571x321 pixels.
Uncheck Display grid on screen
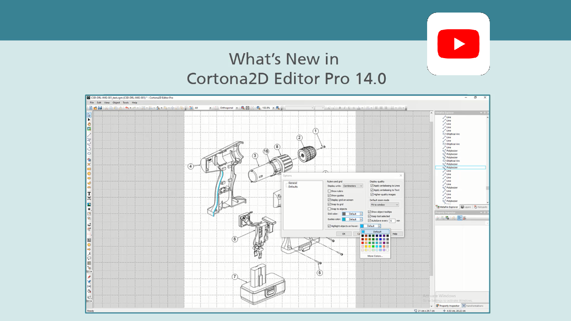329,200
